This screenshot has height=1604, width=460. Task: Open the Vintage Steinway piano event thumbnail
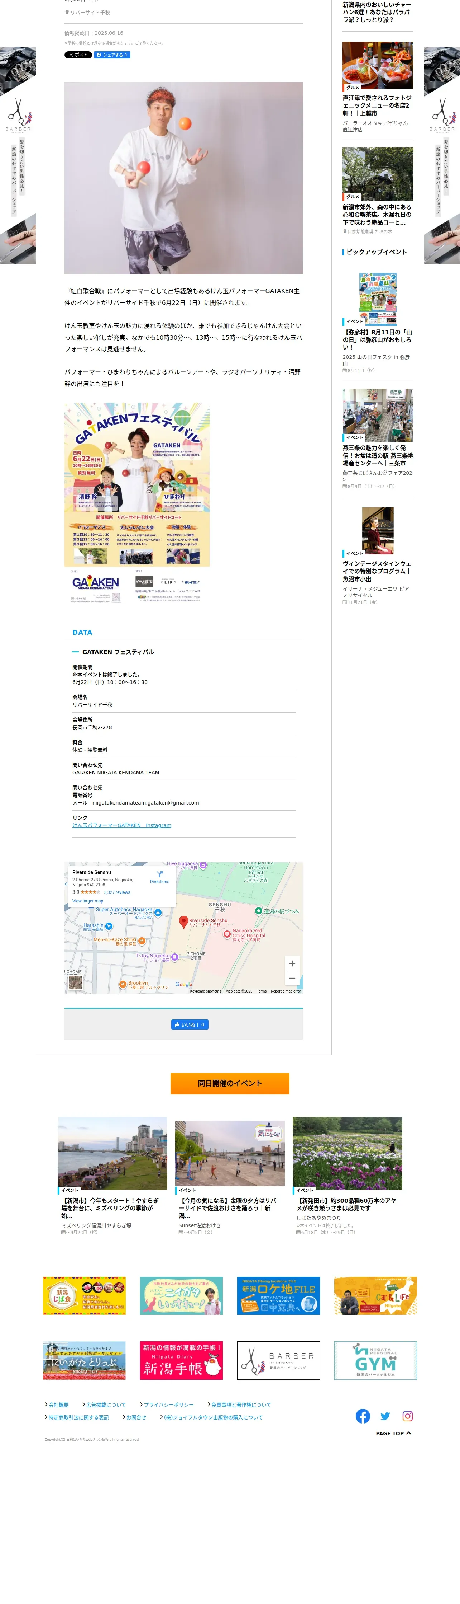click(377, 532)
